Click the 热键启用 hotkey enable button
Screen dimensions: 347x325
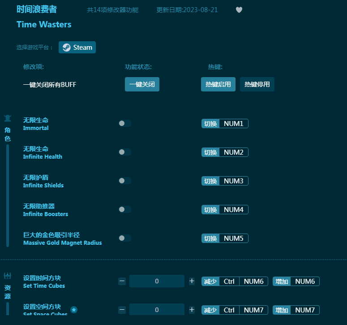[218, 84]
